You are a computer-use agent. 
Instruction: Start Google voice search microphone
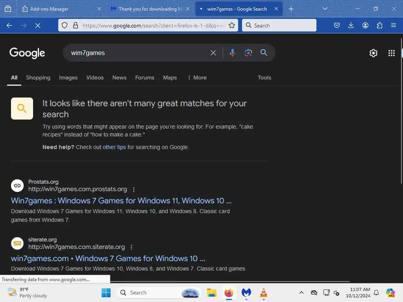coord(232,53)
